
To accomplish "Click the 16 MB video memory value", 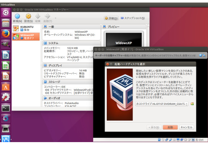I will tap(83, 70).
